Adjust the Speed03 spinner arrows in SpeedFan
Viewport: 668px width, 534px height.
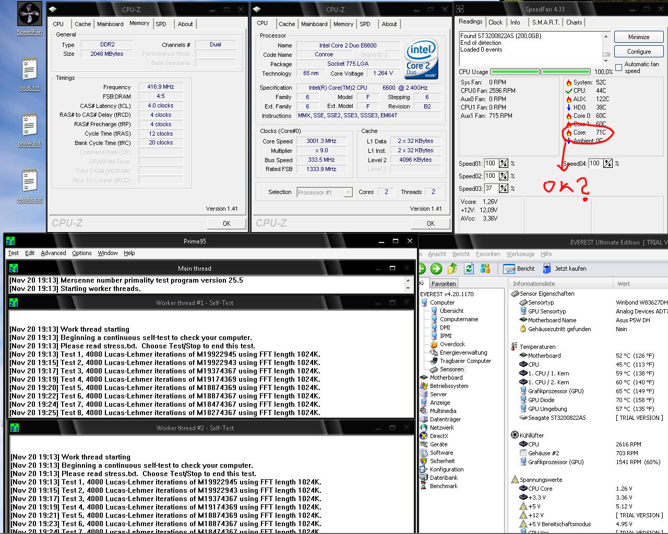(x=503, y=189)
